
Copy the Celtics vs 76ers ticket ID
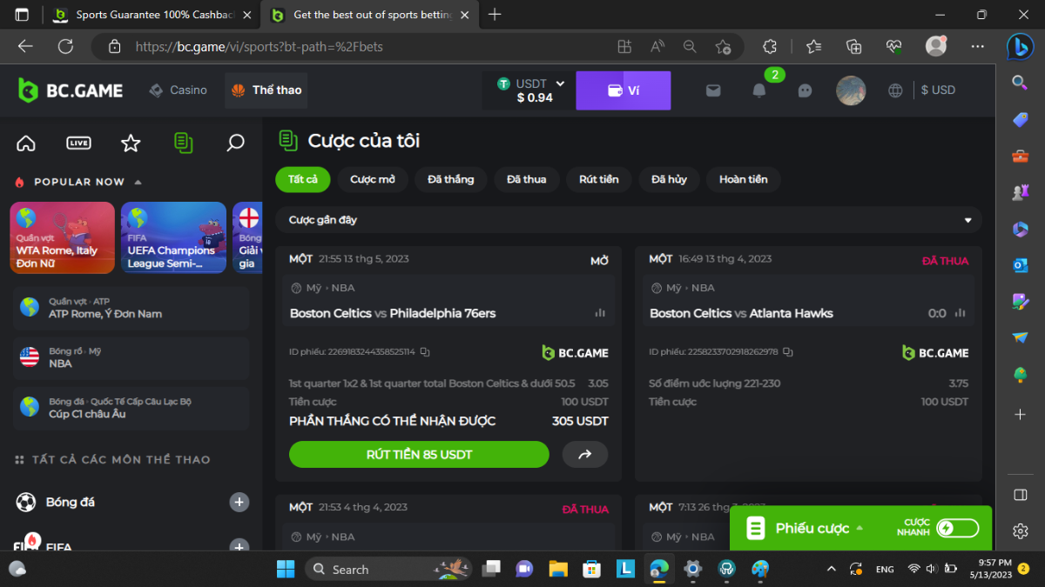(x=425, y=352)
